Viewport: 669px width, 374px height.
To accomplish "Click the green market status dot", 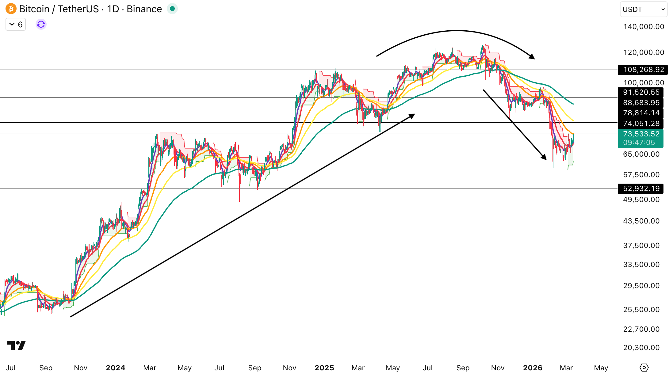I will point(172,9).
